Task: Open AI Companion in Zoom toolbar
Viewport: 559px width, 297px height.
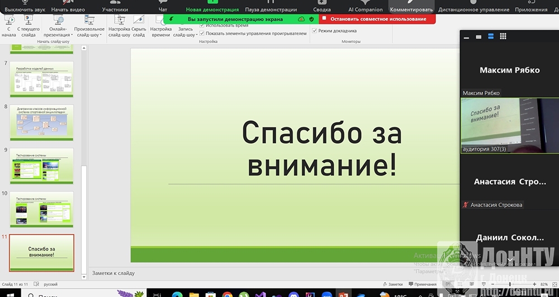Action: [366, 6]
